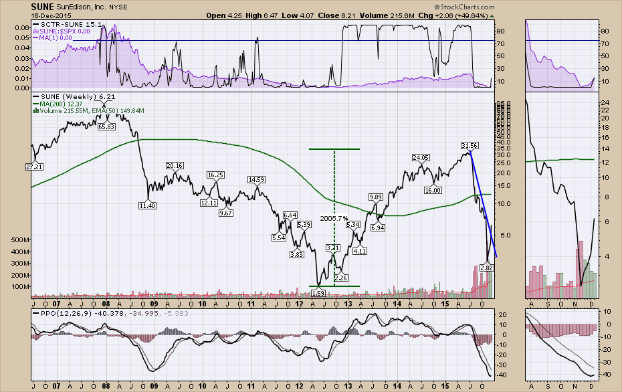Screen dimensions: 622x392
Task: Click the 16.25 price label
Action: pyautogui.click(x=215, y=175)
